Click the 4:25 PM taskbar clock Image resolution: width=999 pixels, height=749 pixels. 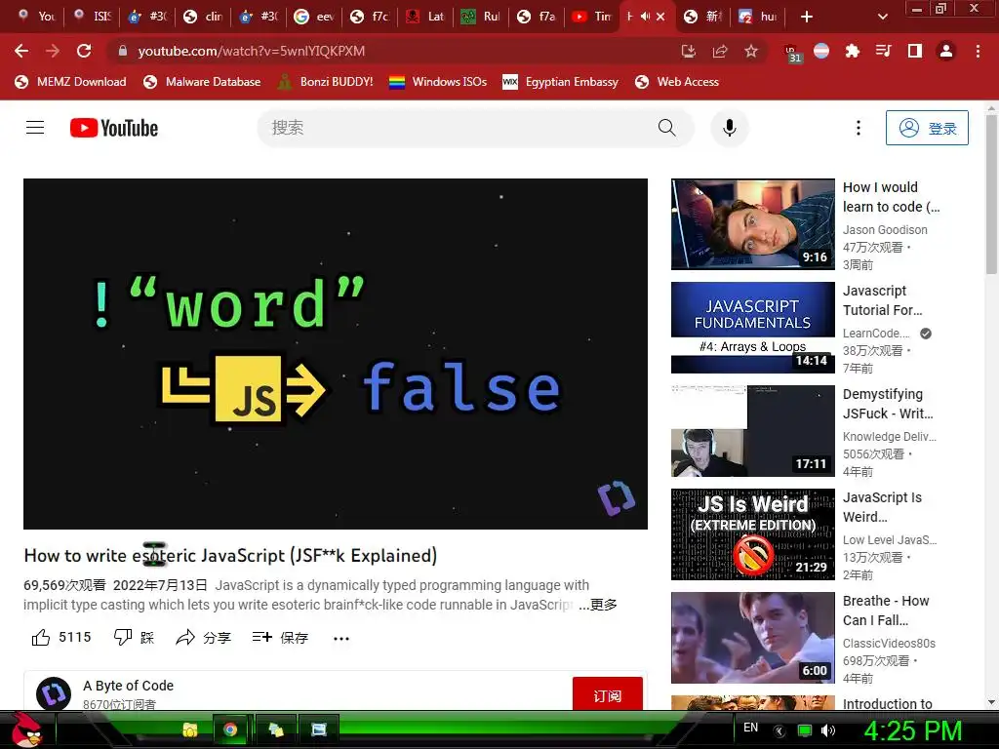point(912,729)
